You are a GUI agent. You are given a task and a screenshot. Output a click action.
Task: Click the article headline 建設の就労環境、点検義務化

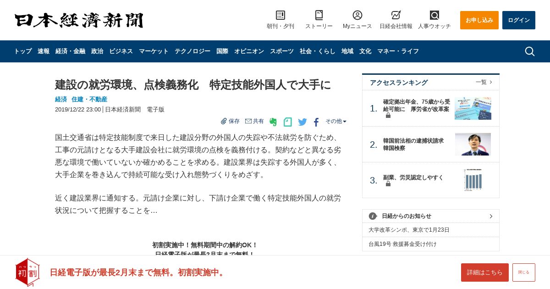(192, 85)
